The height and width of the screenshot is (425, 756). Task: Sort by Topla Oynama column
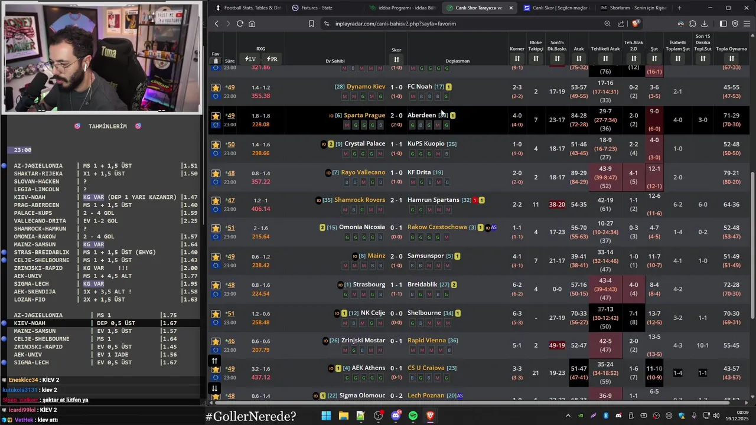[731, 58]
